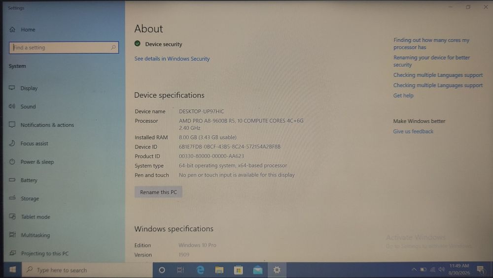Open the Get help link
The width and height of the screenshot is (493, 278).
click(x=403, y=95)
